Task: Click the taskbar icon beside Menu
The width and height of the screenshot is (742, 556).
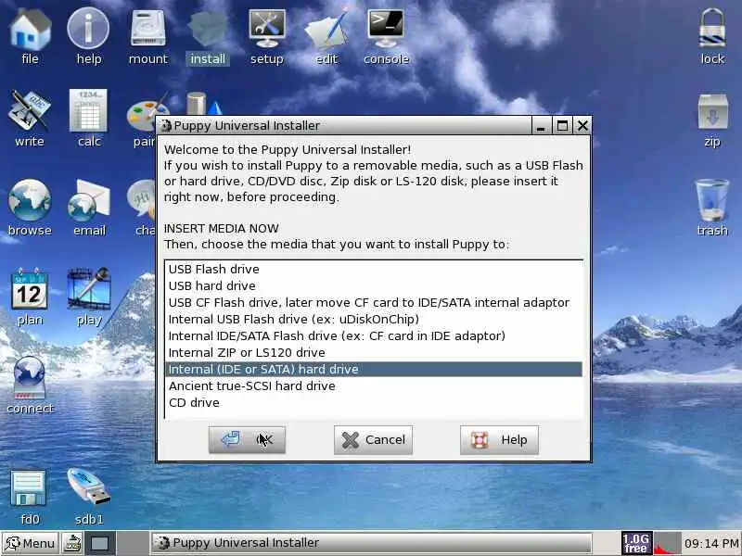Action: [73, 543]
